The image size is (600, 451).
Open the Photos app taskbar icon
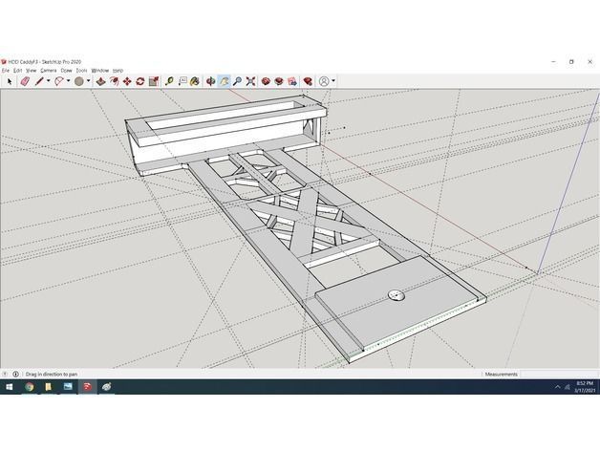click(68, 387)
